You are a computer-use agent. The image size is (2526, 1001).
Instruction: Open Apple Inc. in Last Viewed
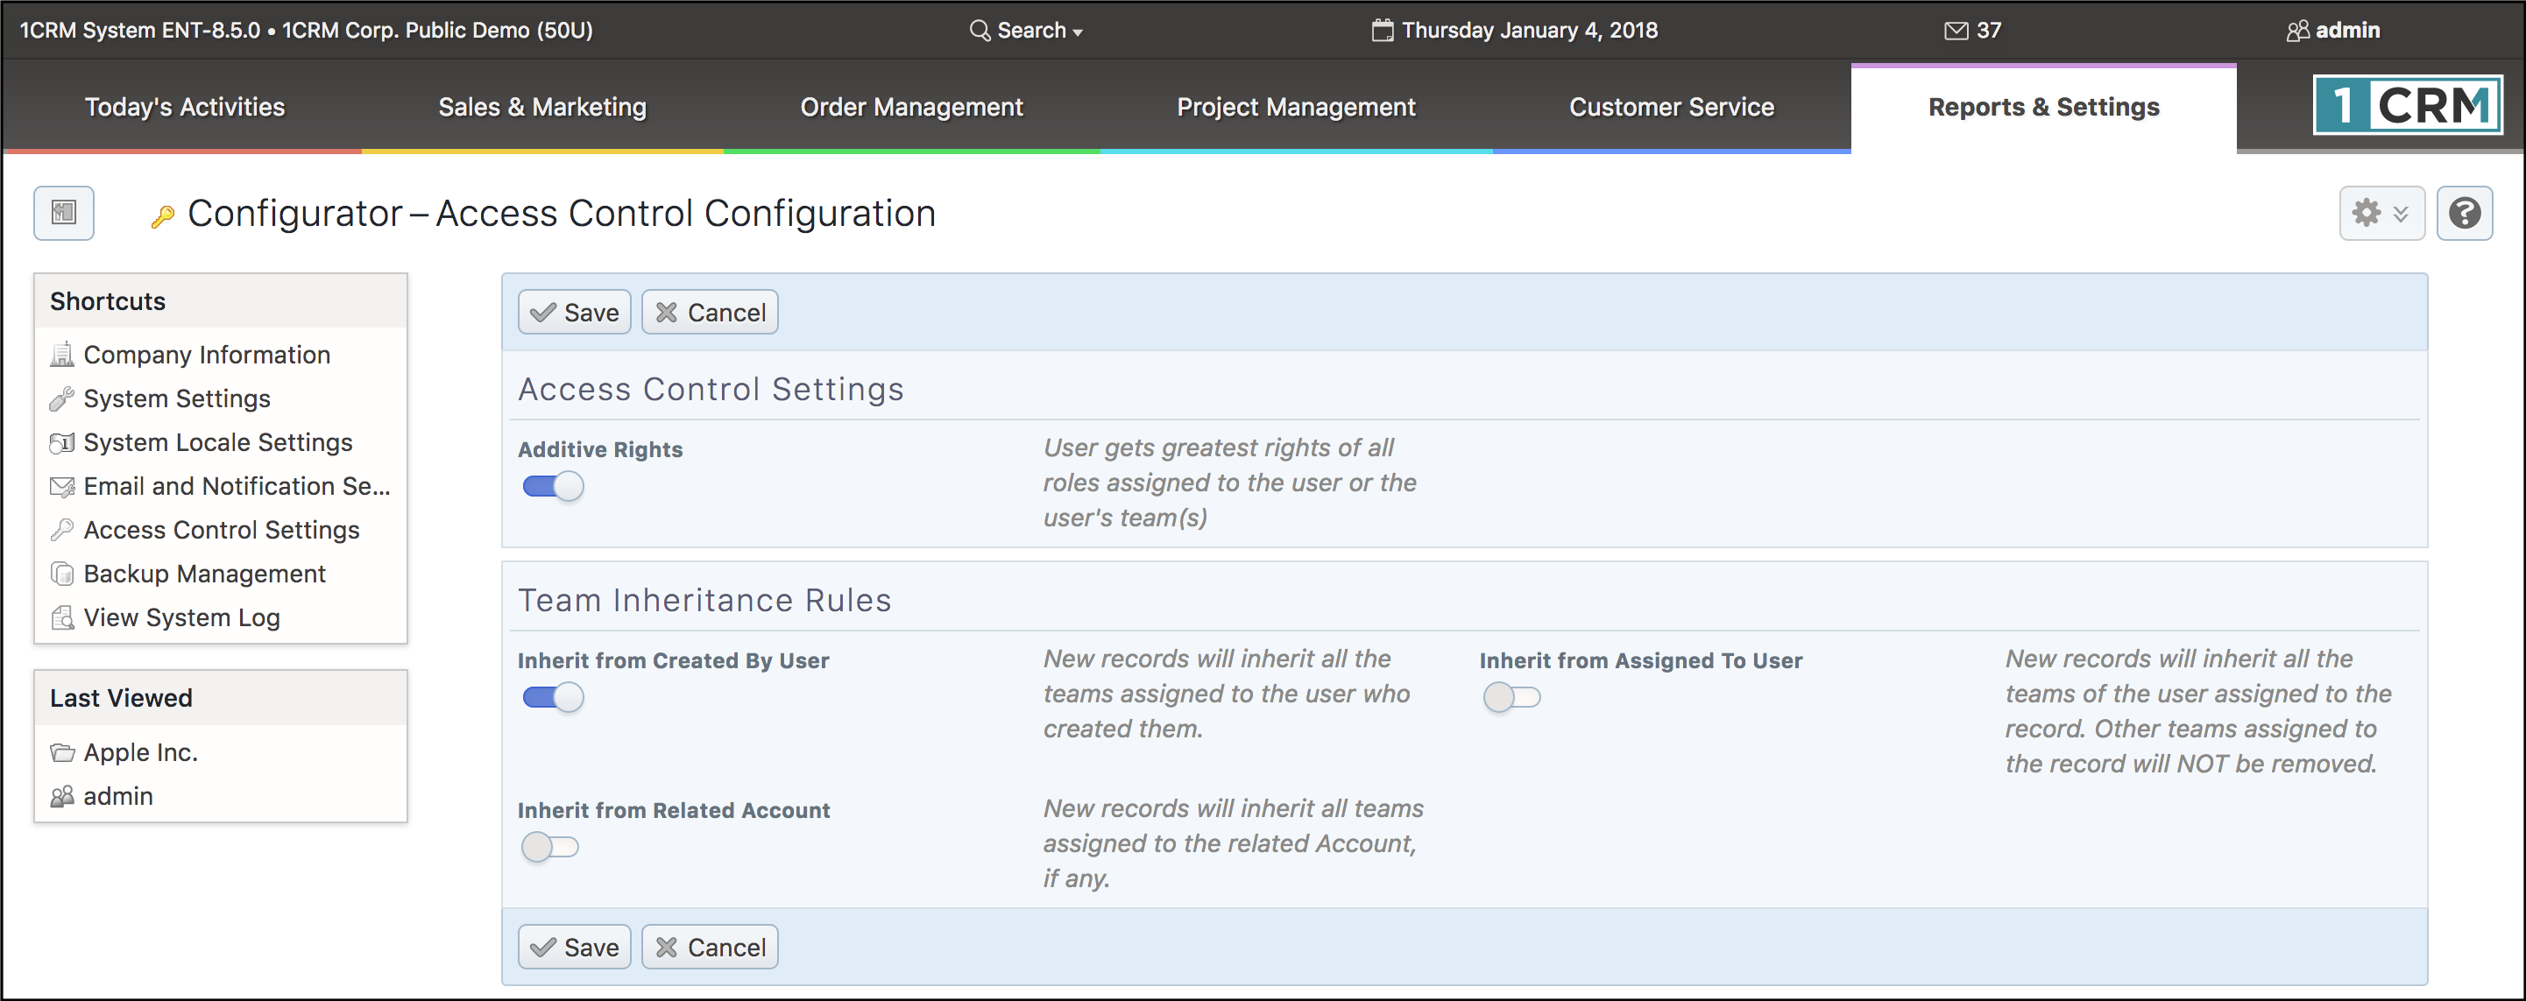click(x=124, y=752)
